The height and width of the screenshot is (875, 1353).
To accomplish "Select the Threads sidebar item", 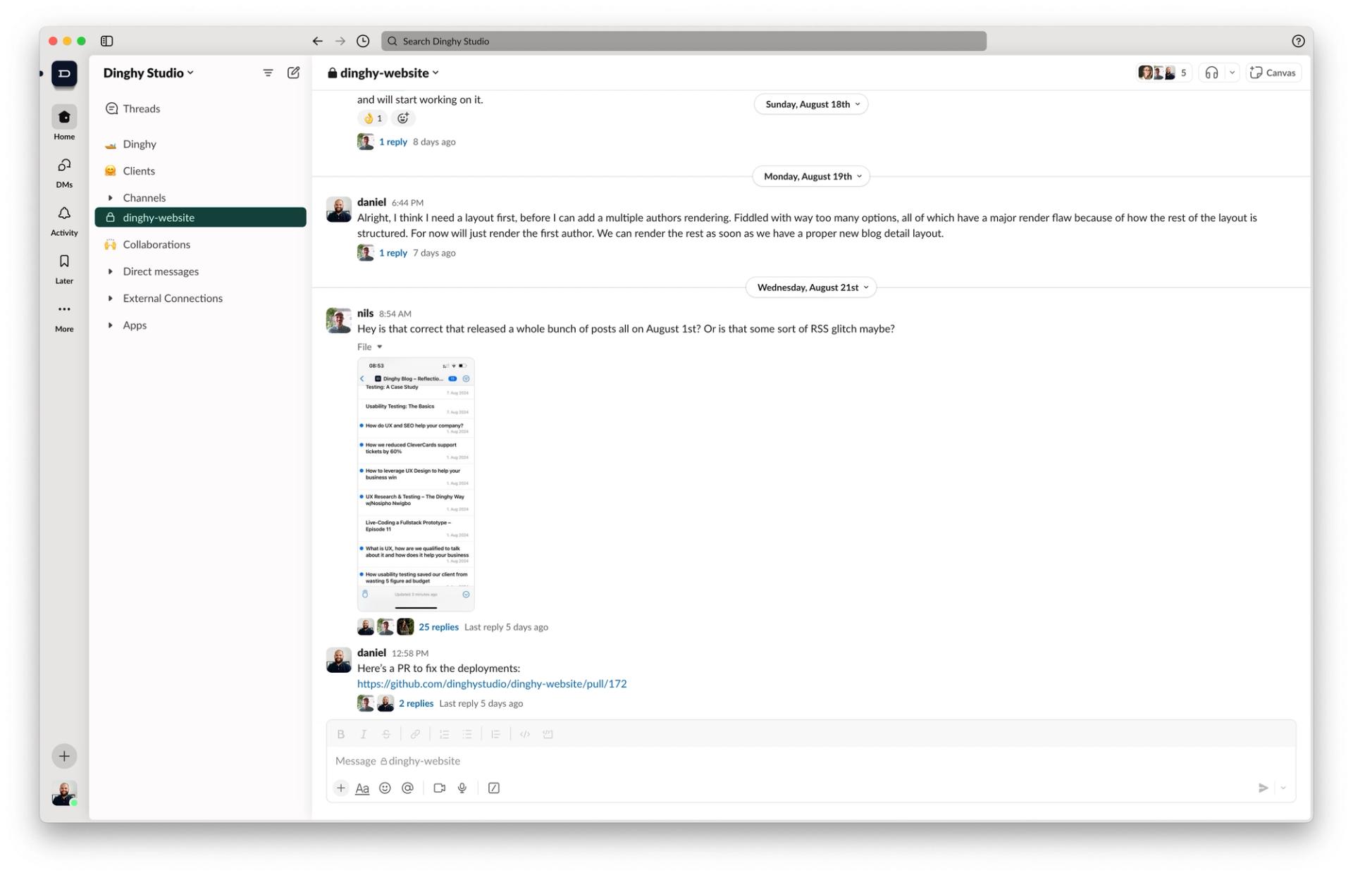I will 141,108.
